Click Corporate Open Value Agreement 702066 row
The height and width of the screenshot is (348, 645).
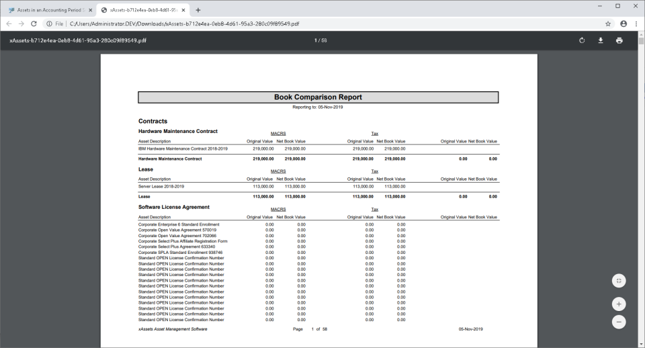(272, 236)
